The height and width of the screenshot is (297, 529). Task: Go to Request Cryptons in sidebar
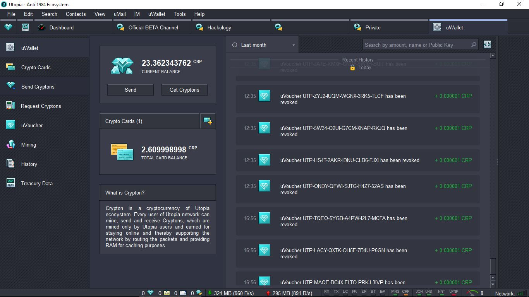click(x=45, y=106)
